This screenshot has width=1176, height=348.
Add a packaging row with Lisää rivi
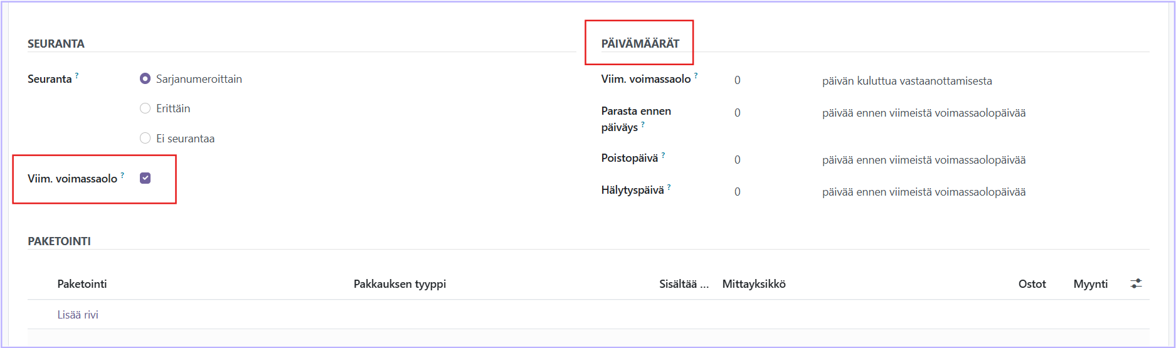click(x=78, y=315)
